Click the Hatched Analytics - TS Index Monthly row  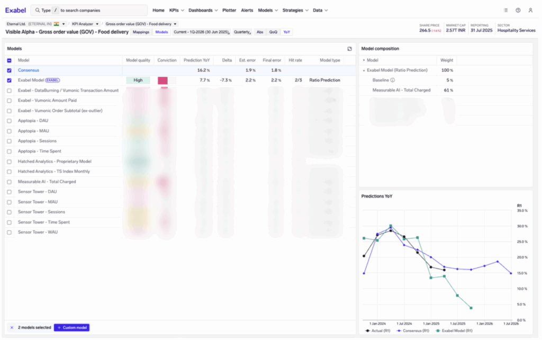[180, 172]
